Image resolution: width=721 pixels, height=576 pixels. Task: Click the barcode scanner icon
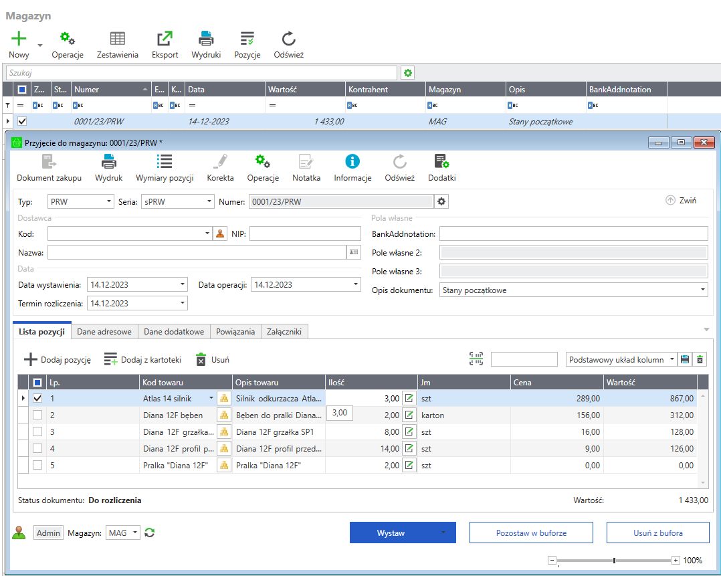pos(476,359)
